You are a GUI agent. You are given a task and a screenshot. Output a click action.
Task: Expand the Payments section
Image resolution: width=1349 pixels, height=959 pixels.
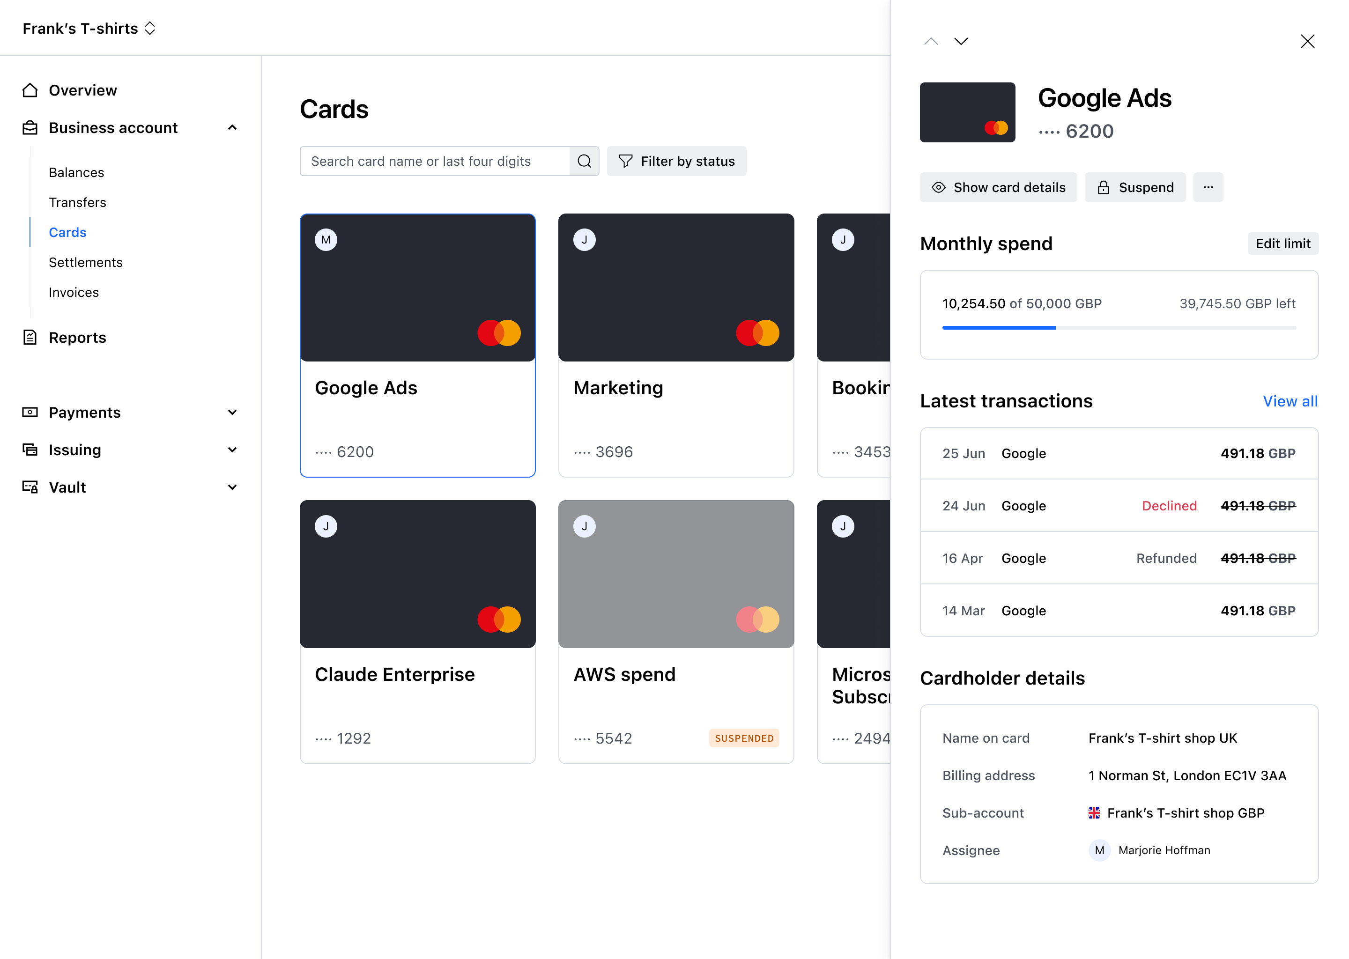[232, 412]
